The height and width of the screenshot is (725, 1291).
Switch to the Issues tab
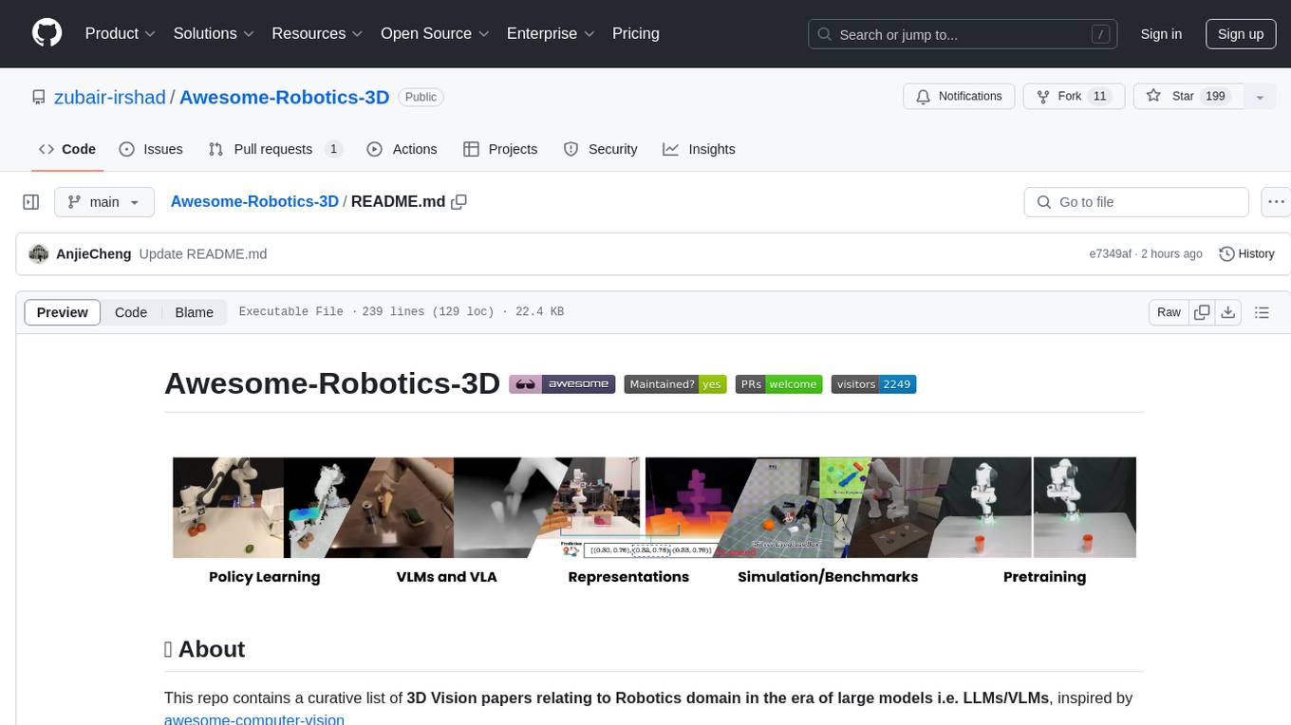coord(151,149)
